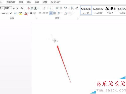The image size is (126, 94).
Task: Apply multilevel list formatting
Action: coord(51,8)
